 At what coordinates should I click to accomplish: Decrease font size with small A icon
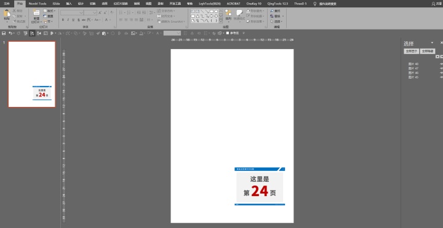click(105, 13)
